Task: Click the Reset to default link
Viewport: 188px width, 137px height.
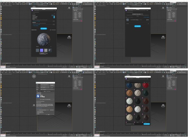Action: pyautogui.click(x=36, y=26)
